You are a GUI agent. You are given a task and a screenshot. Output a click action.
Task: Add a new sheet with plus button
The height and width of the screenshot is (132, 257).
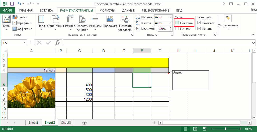point(84,123)
